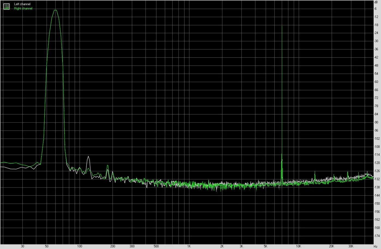This screenshot has width=381, height=249.
Task: Click the "-90" dB scale label
Action: pos(376,122)
